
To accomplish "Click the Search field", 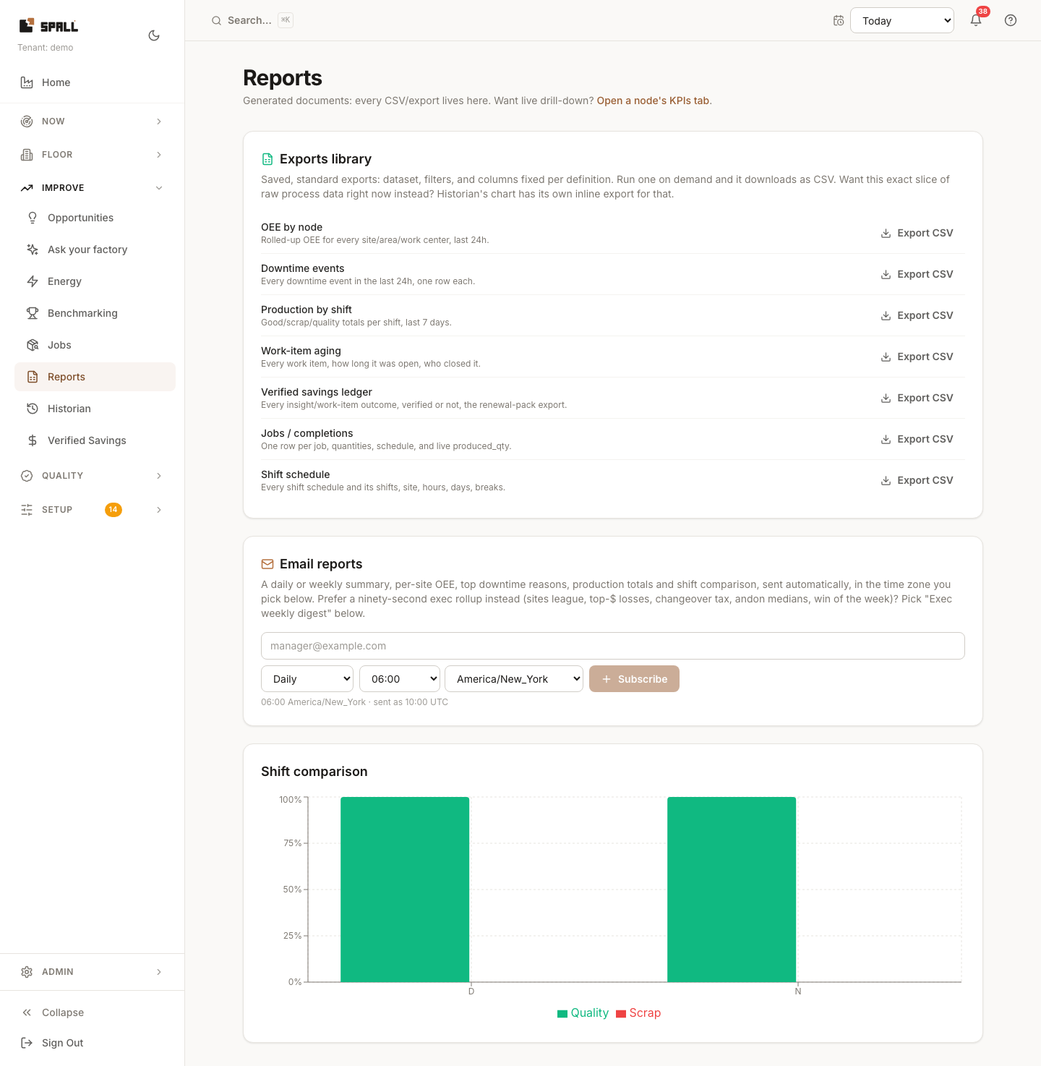I will point(251,20).
